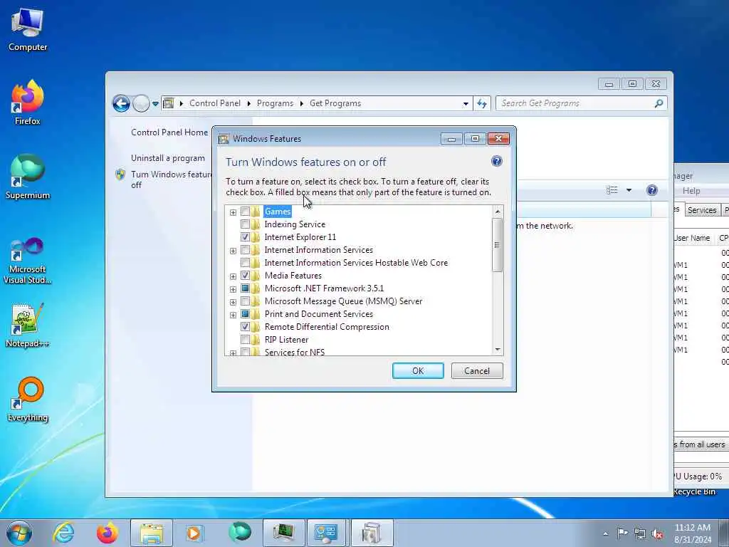Cancel the Windows Features dialog
Screen dimensions: 729x547
click(476, 370)
